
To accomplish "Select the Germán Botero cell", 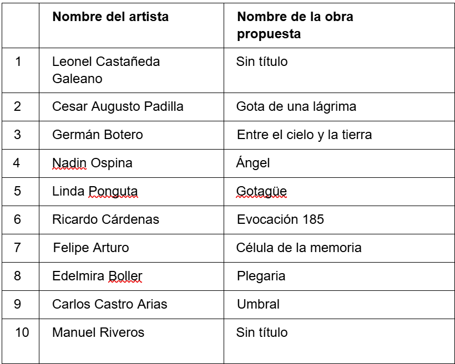I will 131,135.
